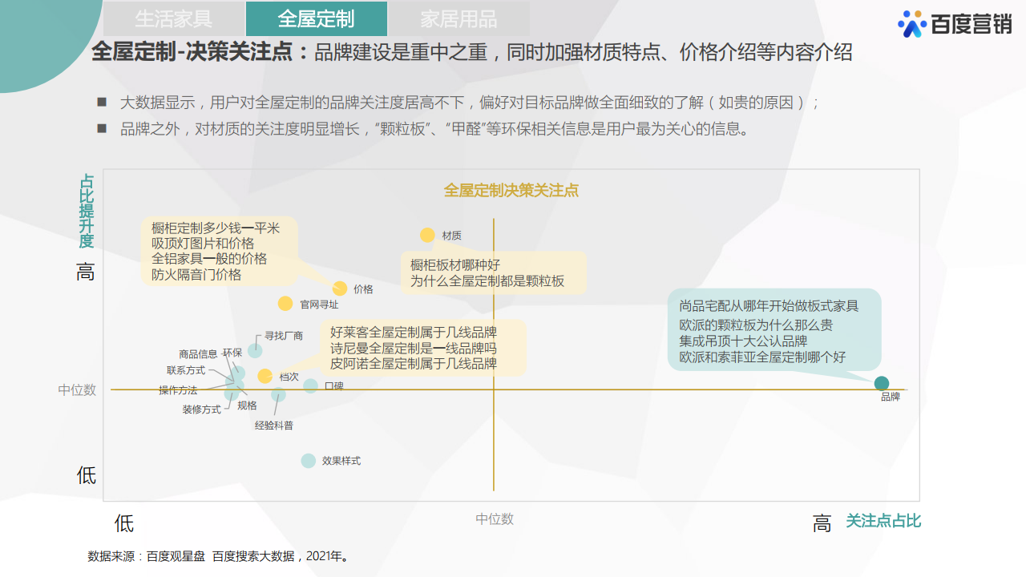Switch to the 生活家具 tab
The width and height of the screenshot is (1026, 577).
tap(174, 18)
